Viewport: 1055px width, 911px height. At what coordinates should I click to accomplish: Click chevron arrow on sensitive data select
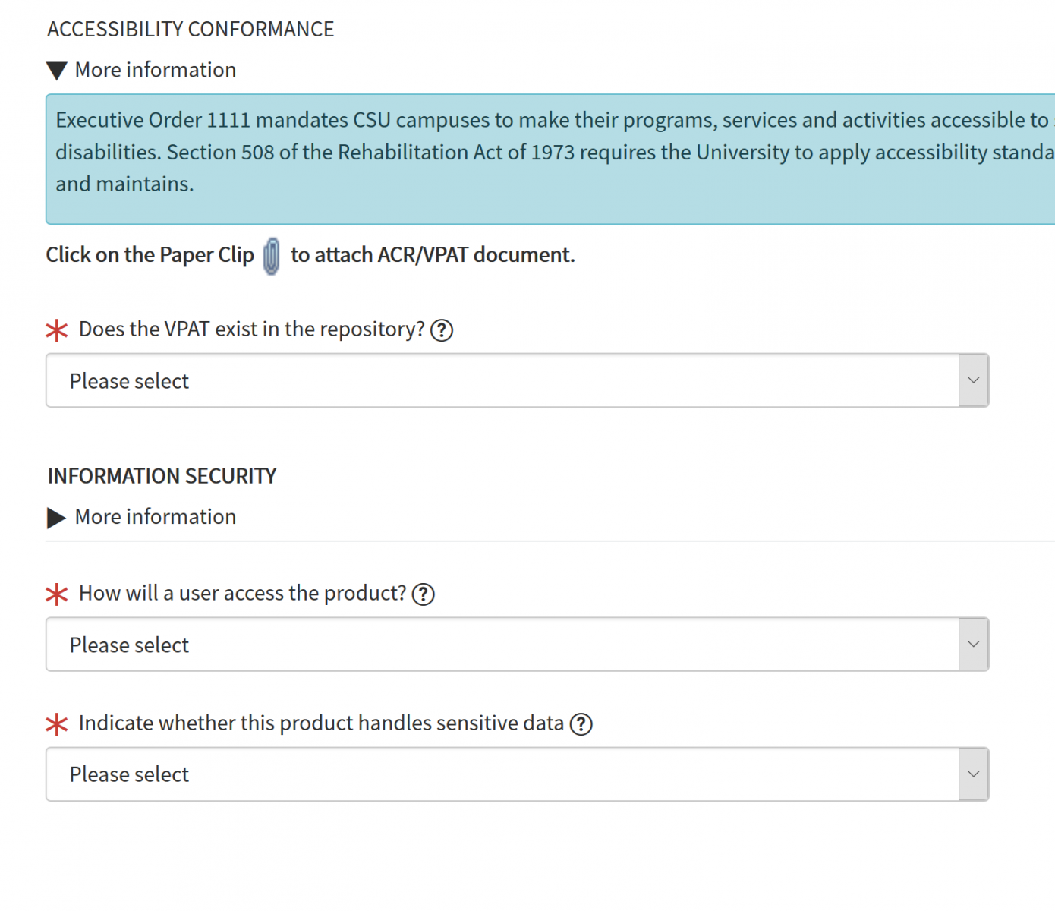click(973, 774)
